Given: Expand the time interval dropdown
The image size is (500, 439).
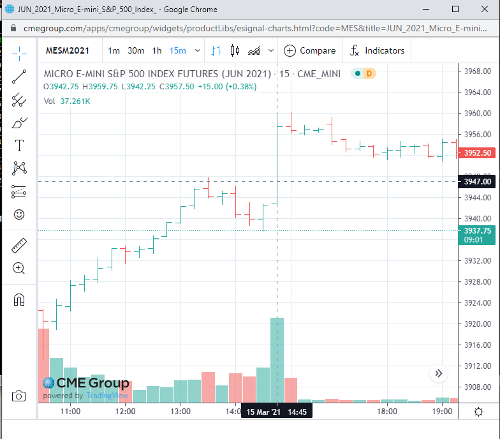Looking at the screenshot, I should point(198,50).
